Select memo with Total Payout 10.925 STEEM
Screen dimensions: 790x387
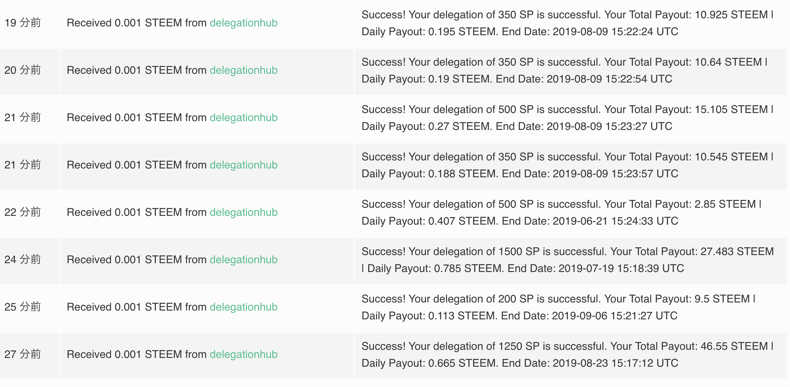pos(567,23)
